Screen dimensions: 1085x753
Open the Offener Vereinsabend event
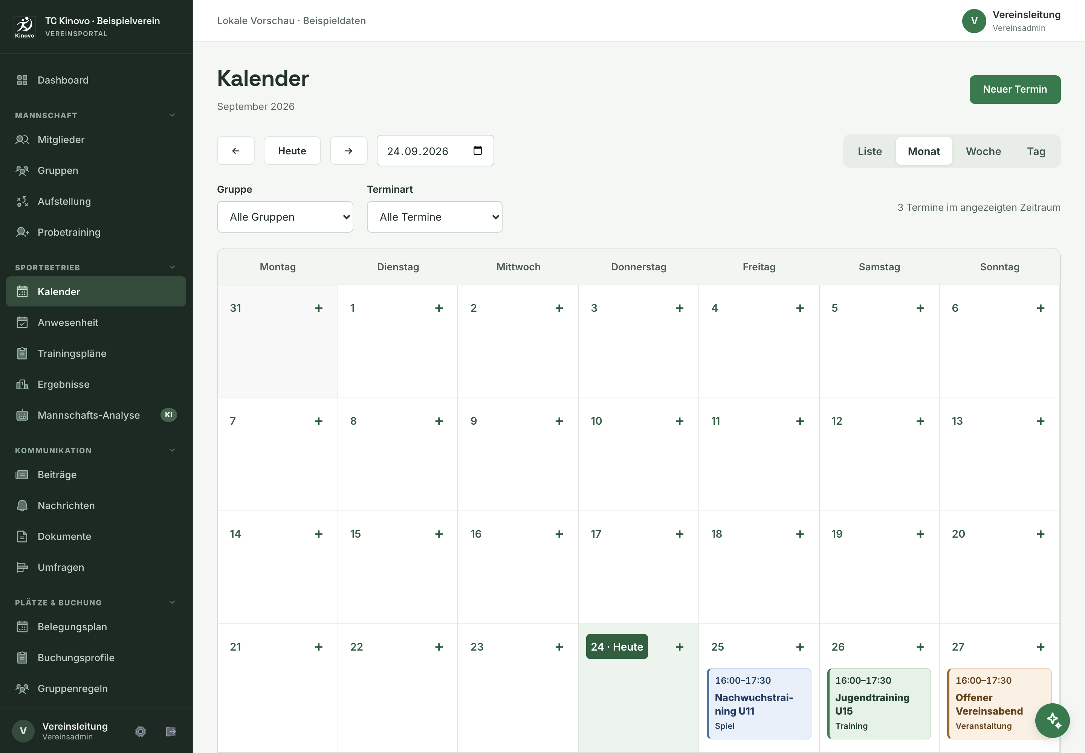[x=999, y=703]
